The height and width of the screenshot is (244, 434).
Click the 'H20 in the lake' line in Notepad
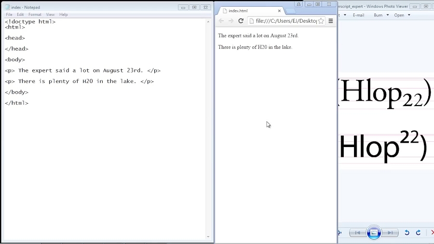pyautogui.click(x=80, y=81)
